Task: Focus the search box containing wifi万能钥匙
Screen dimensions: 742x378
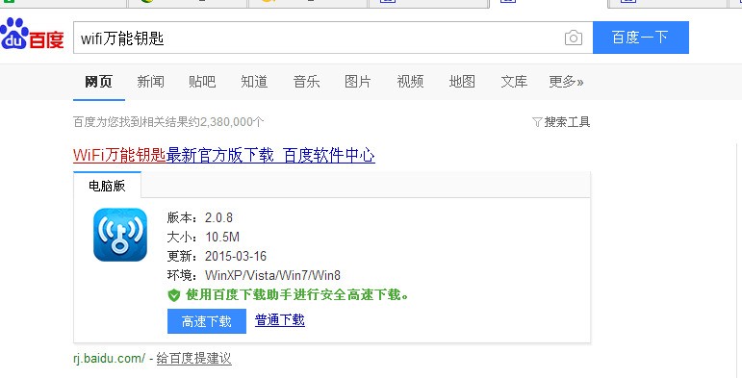Action: (333, 38)
